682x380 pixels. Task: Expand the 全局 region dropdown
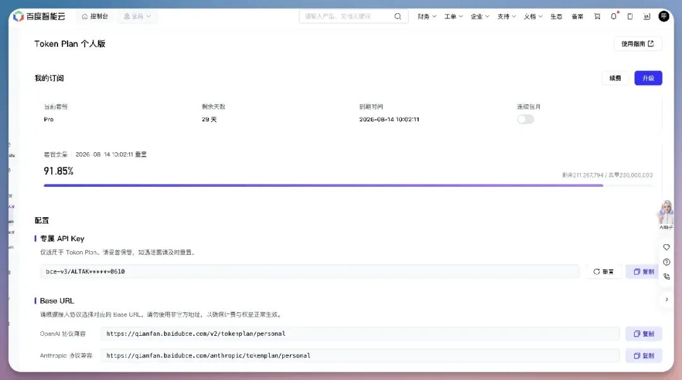point(138,16)
